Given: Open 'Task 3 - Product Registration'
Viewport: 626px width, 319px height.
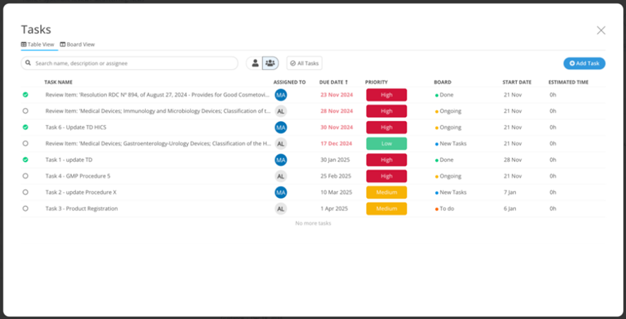Looking at the screenshot, I should coord(82,208).
